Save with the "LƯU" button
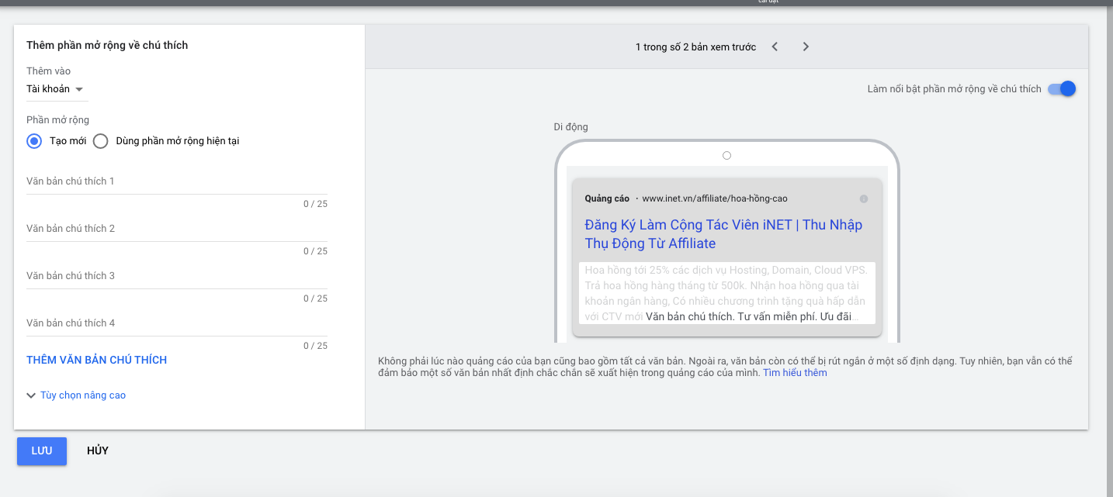The height and width of the screenshot is (497, 1113). pos(42,451)
